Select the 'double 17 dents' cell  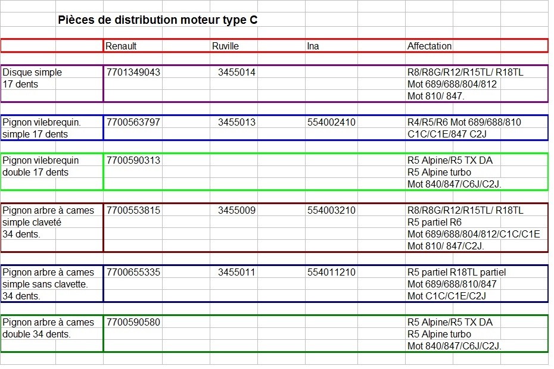[35, 173]
